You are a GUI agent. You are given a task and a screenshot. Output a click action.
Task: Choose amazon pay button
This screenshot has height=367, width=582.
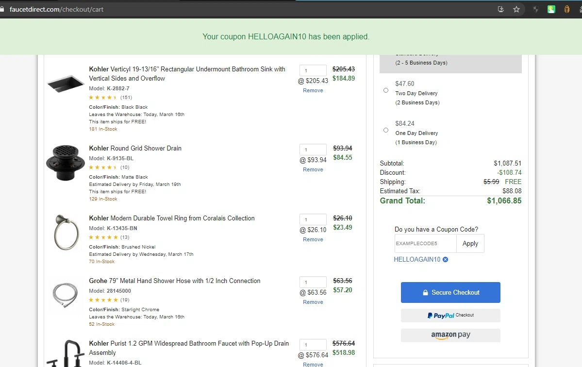click(450, 335)
